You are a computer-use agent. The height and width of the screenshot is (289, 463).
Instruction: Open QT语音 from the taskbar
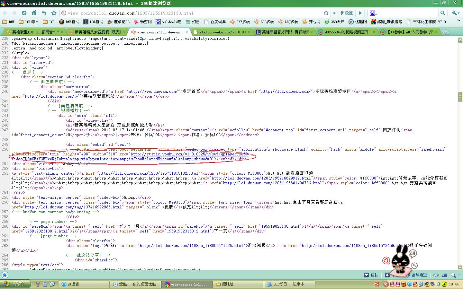coord(73,284)
